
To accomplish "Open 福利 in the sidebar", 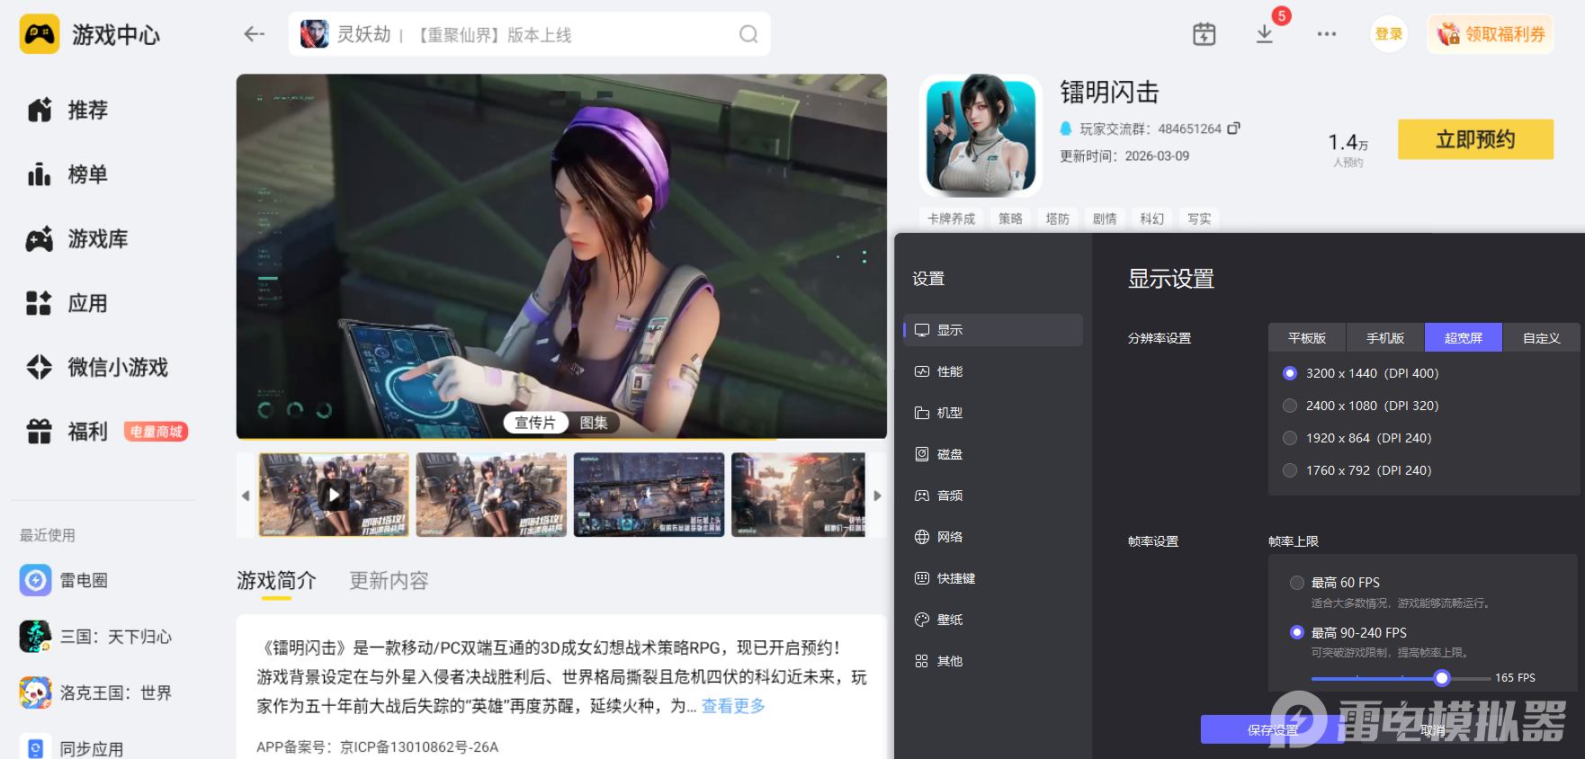I will (67, 432).
